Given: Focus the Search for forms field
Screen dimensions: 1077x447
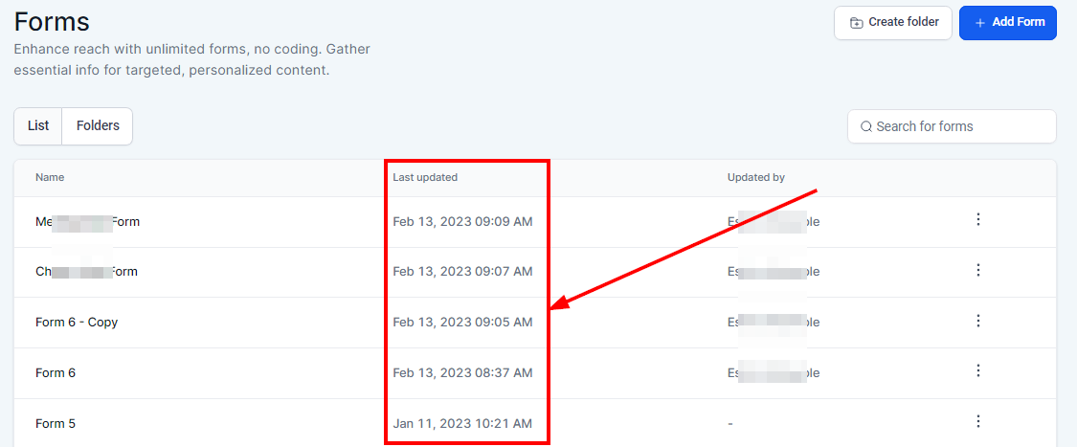Looking at the screenshot, I should [x=957, y=126].
